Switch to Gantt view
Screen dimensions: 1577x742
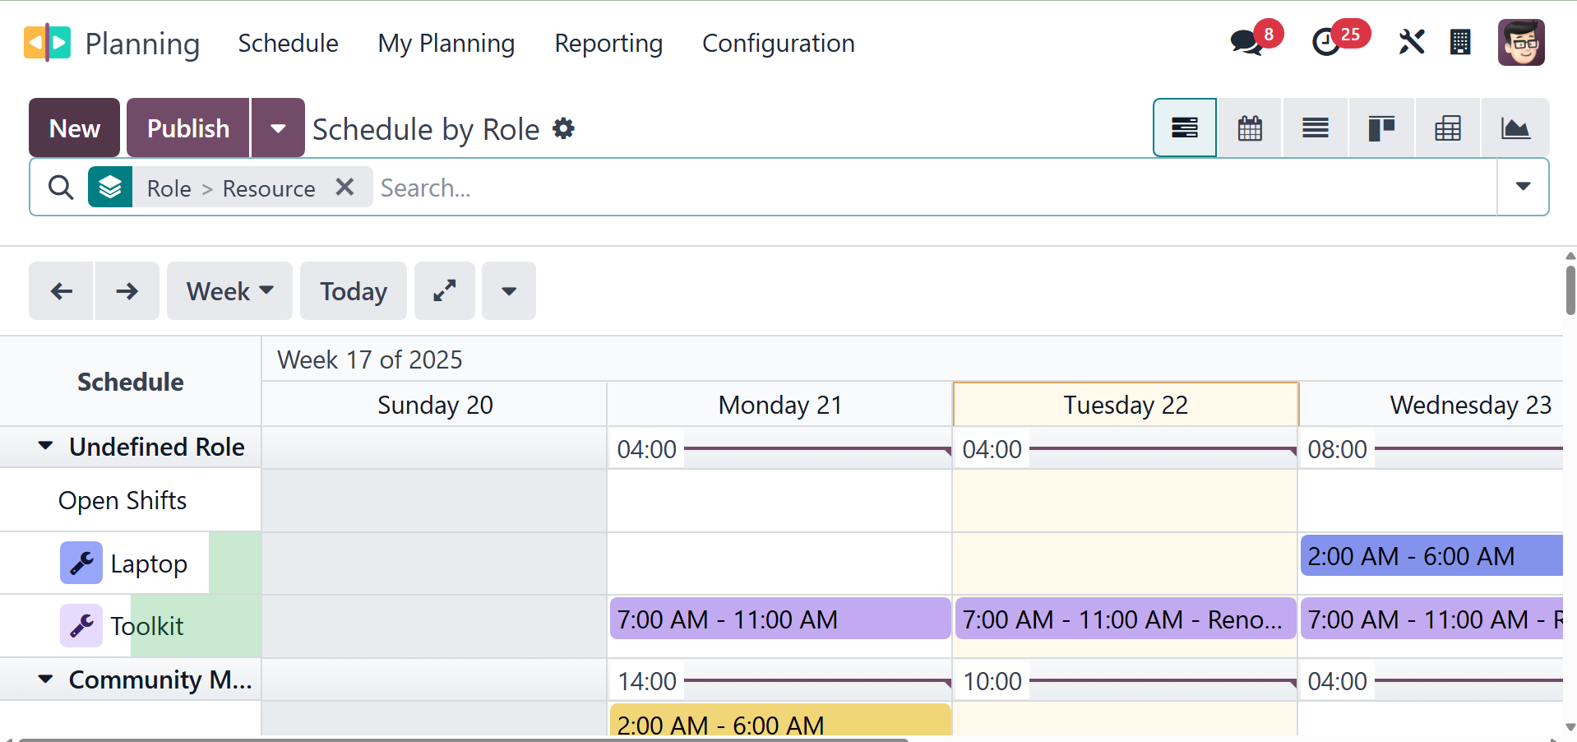1184,128
